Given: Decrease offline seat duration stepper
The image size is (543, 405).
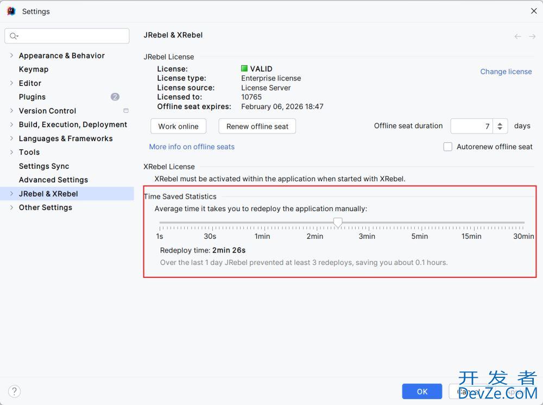Looking at the screenshot, I should (500, 129).
